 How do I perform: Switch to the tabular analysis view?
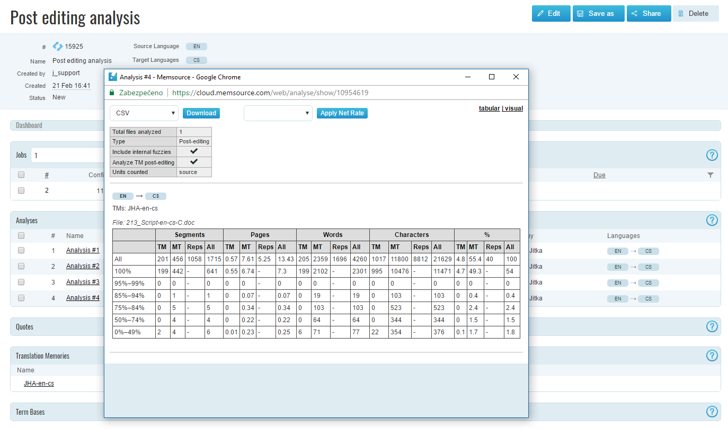pyautogui.click(x=489, y=108)
